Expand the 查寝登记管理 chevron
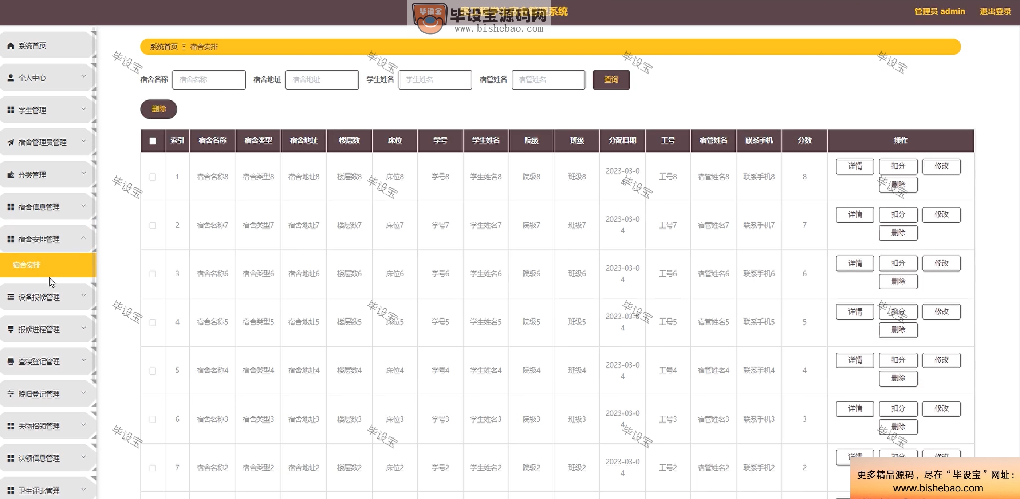Screen dimensions: 1020x499 pos(83,360)
